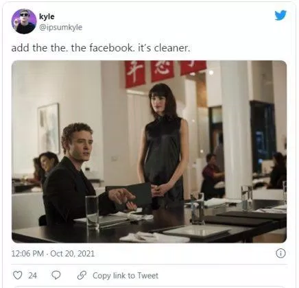
Task: Click the display name kyle
Action: [47, 16]
